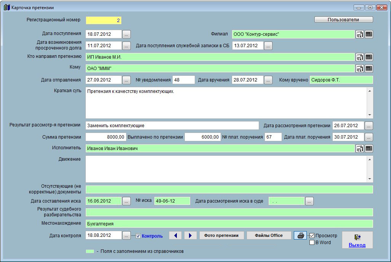This screenshot has width=391, height=262.
Task: Enable the В Word checkbox
Action: tap(312, 243)
